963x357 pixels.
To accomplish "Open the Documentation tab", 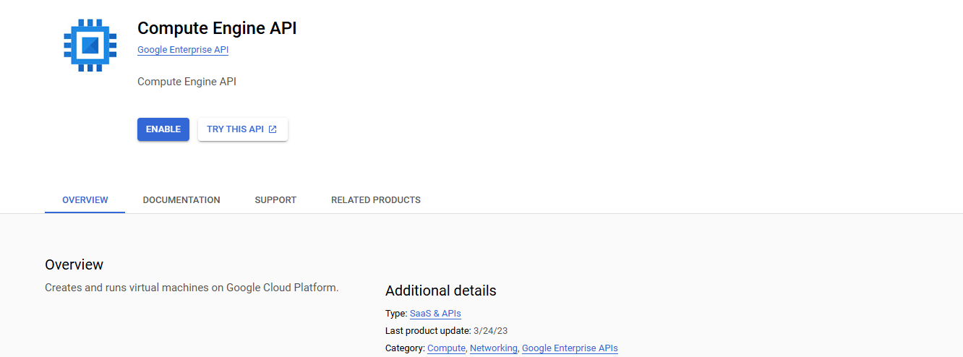I will pos(181,200).
